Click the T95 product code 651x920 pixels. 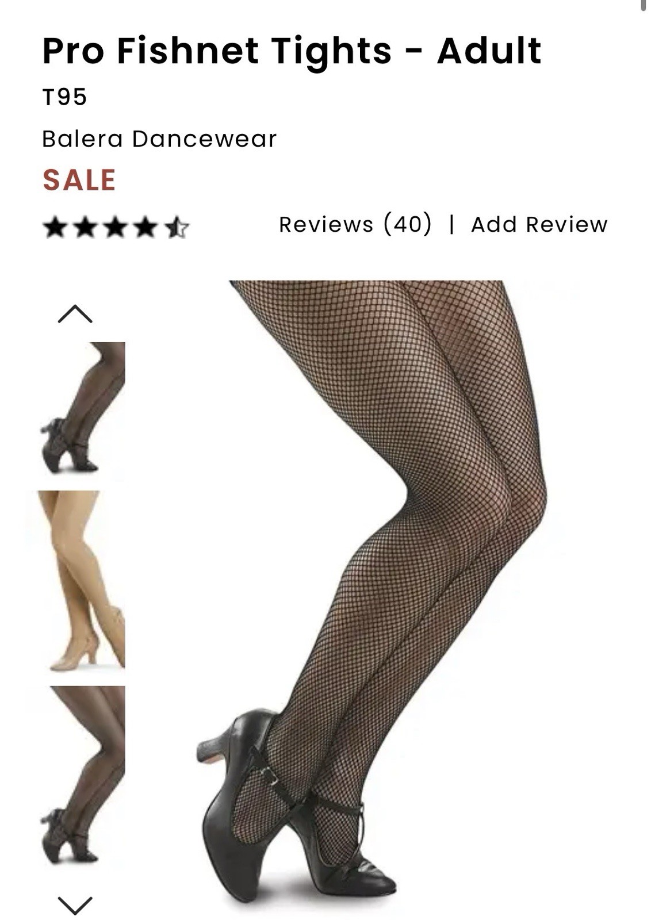tap(64, 97)
